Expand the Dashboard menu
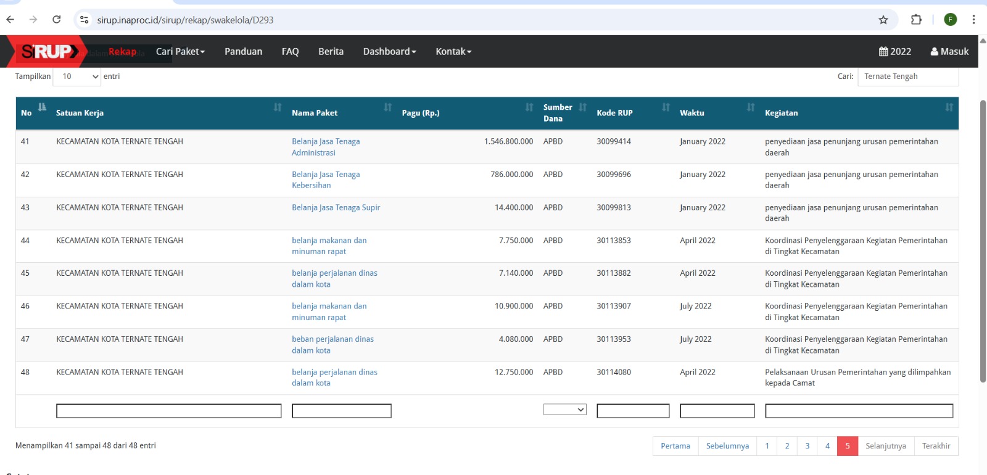The image size is (987, 475). pyautogui.click(x=389, y=52)
